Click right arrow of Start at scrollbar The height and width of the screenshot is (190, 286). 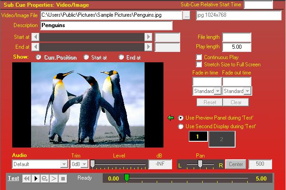click(x=148, y=37)
